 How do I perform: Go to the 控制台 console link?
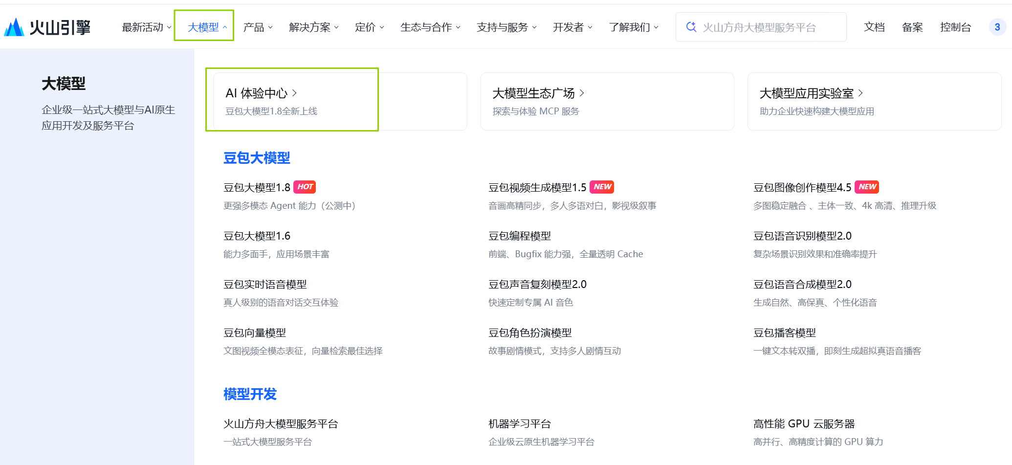[x=955, y=27]
